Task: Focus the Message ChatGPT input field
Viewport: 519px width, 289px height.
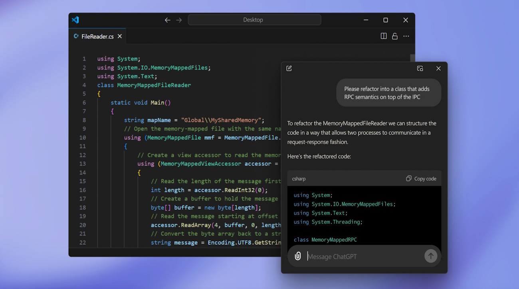Action: tap(364, 256)
